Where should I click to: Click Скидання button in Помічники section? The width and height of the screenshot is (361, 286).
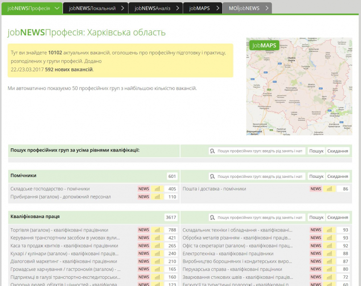[x=337, y=177]
